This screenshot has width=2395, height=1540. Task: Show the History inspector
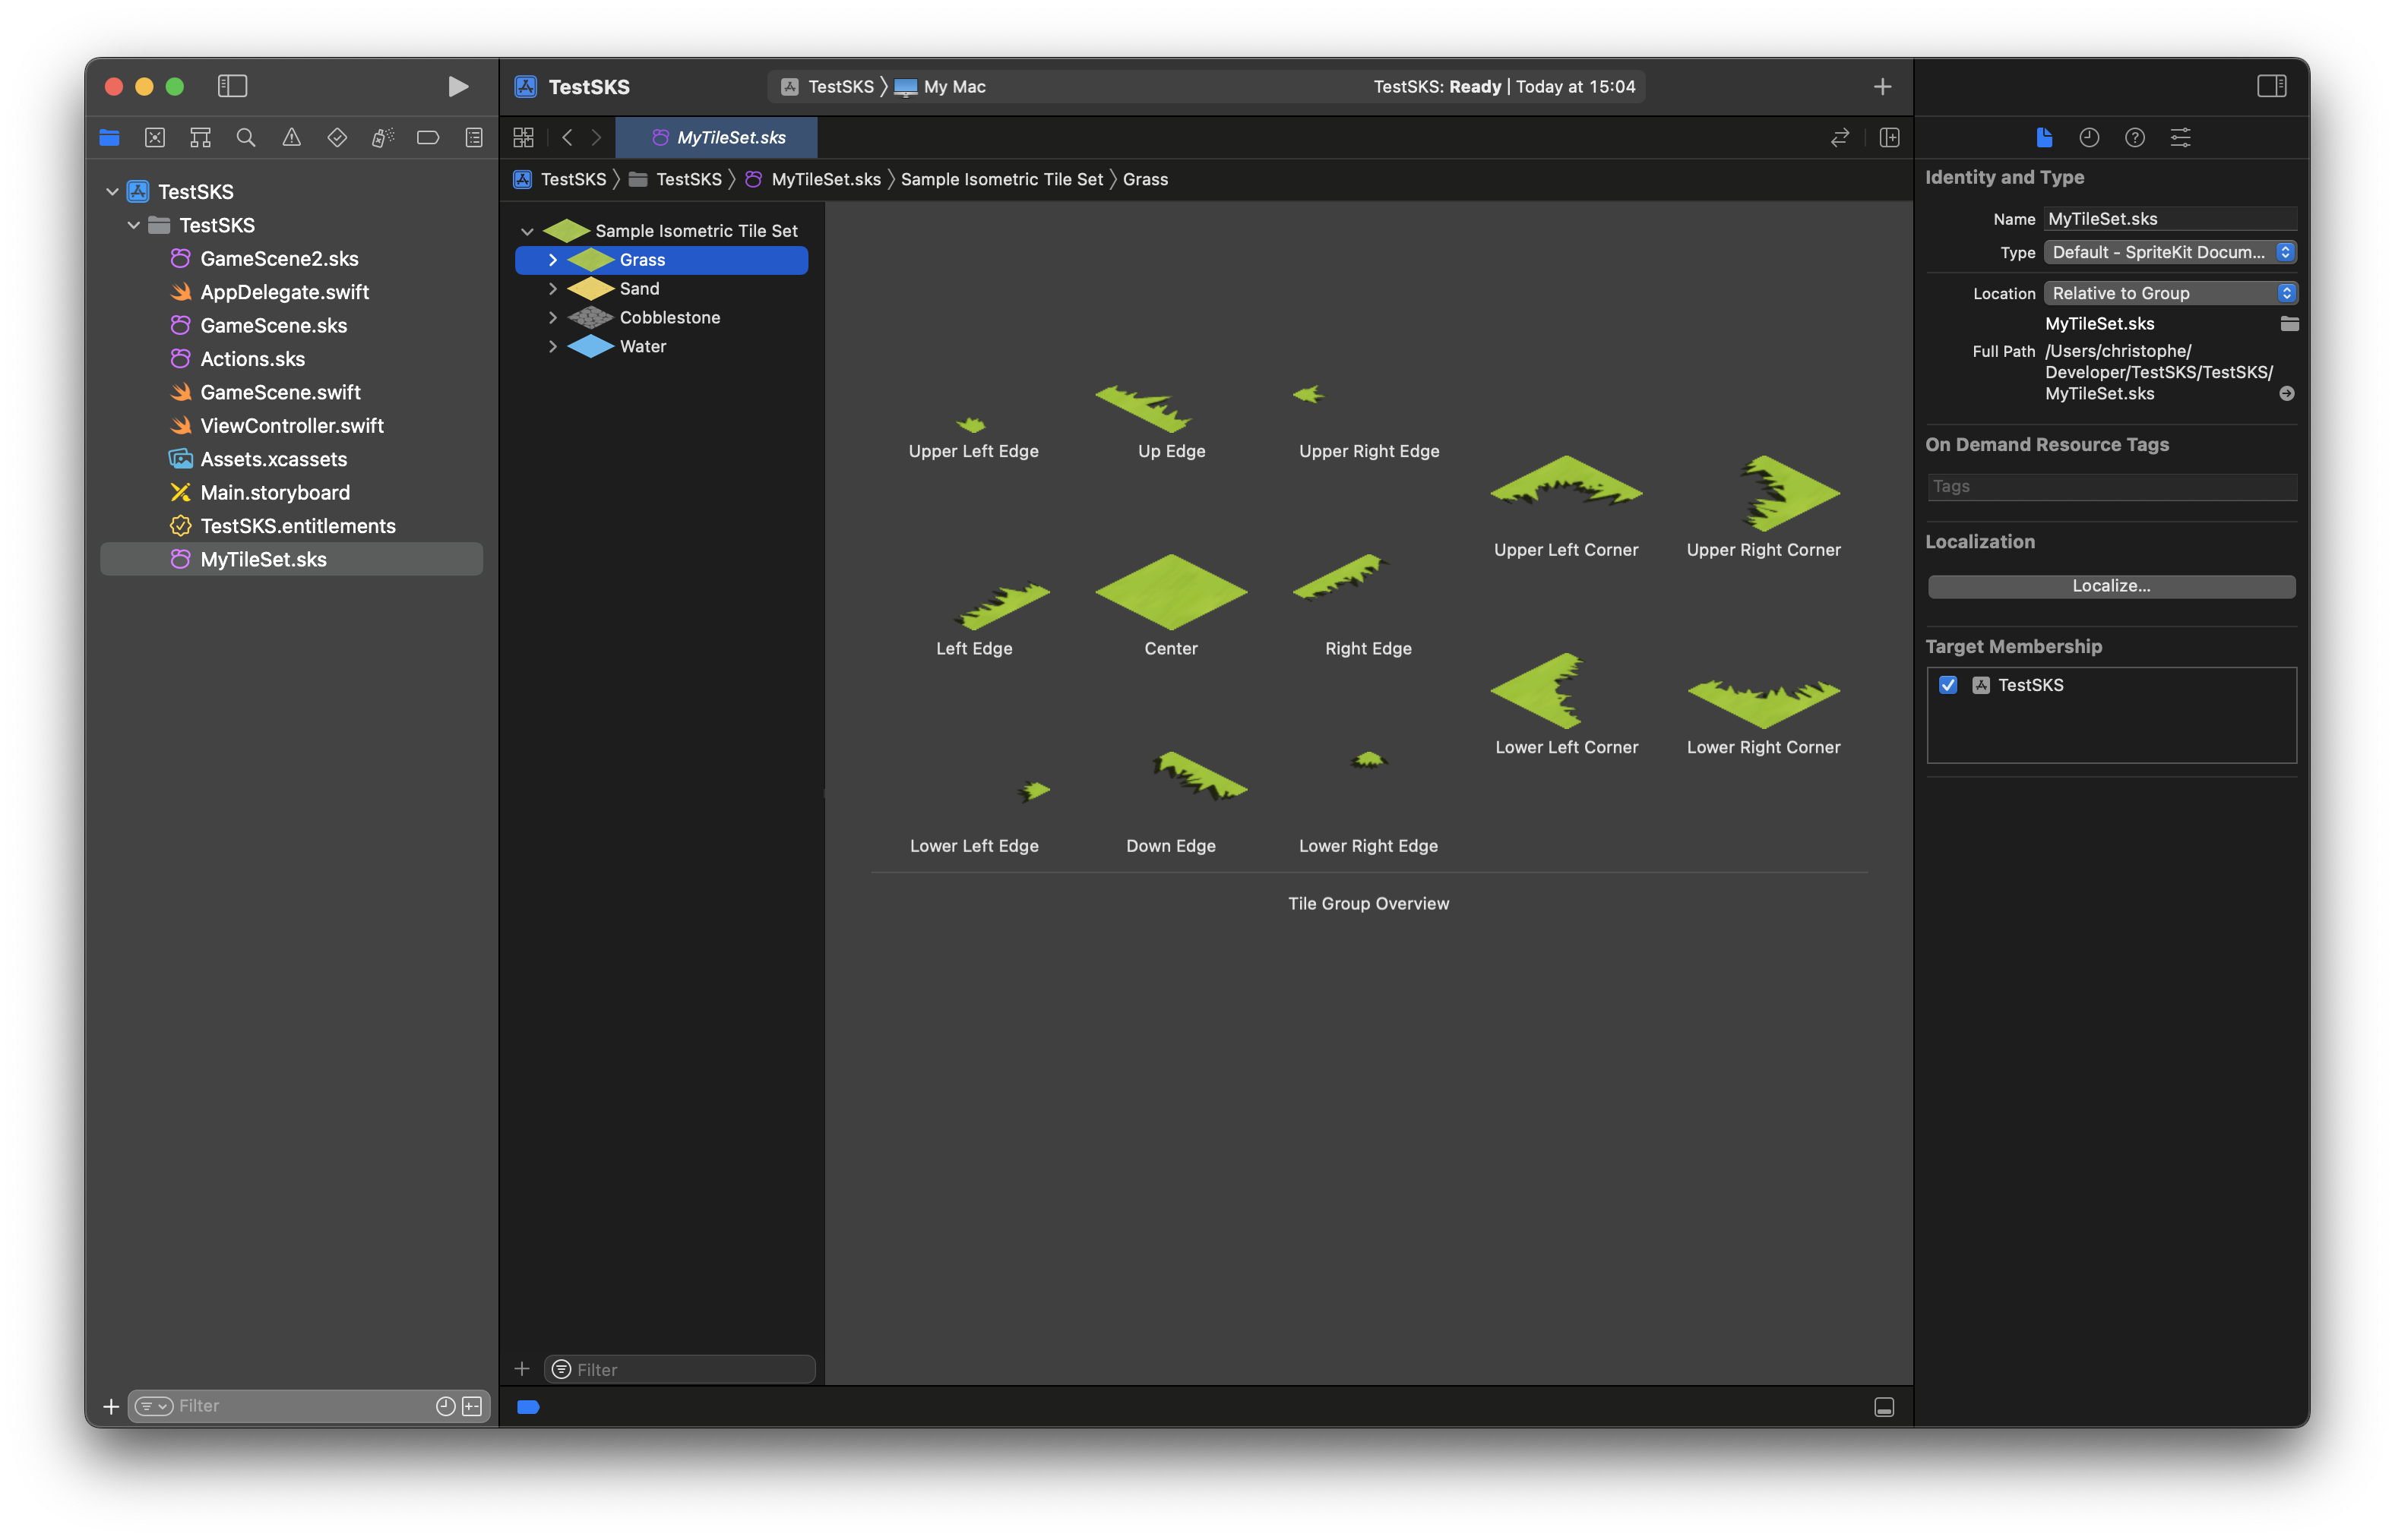click(x=2089, y=138)
